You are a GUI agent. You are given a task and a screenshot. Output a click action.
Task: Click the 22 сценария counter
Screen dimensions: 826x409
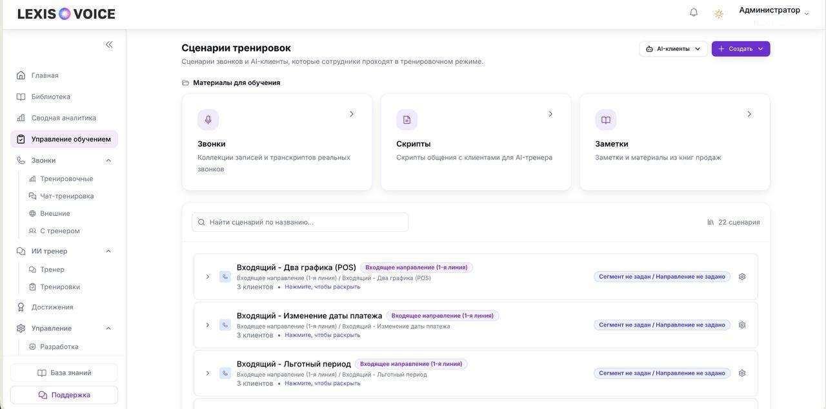[733, 222]
